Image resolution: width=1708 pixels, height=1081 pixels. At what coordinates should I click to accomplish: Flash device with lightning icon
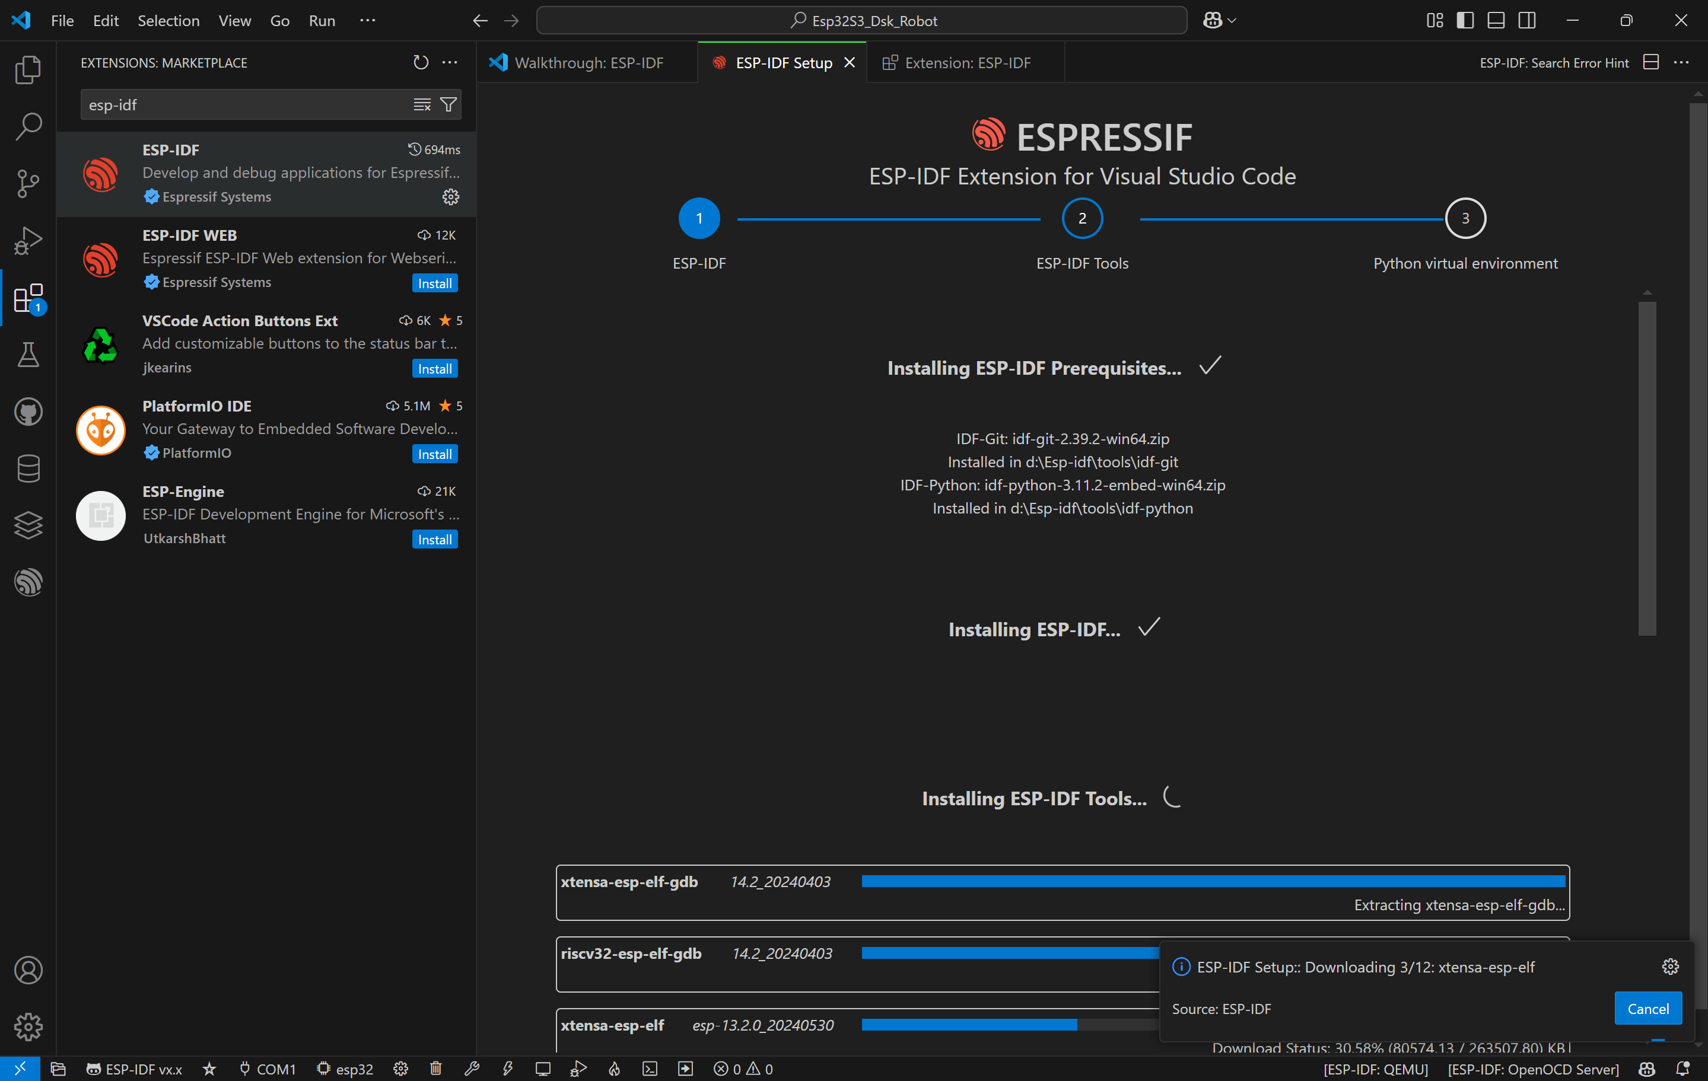508,1069
